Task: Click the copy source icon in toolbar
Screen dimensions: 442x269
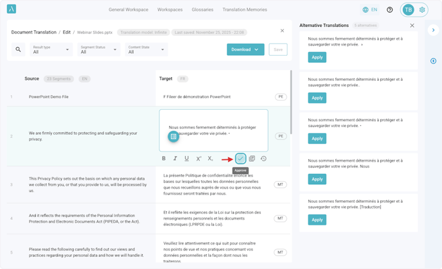Action: coord(252,159)
